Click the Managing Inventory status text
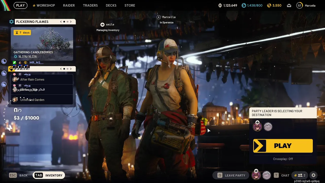This screenshot has height=183, width=325. tap(108, 30)
